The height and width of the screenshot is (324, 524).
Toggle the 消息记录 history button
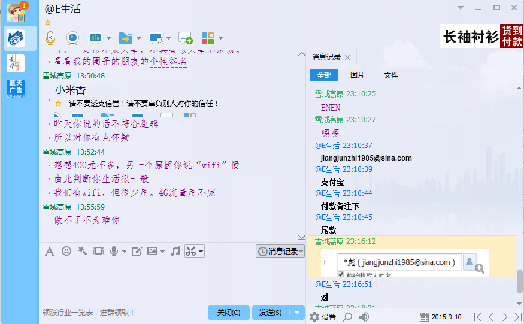pos(280,251)
